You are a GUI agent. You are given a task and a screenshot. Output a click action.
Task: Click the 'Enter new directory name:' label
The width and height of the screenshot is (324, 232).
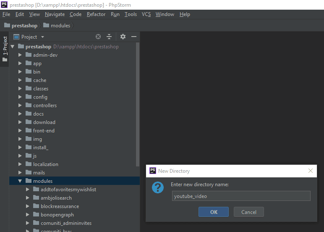tap(200, 185)
